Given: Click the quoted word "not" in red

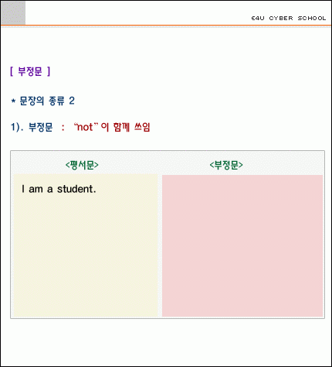Looking at the screenshot, I should click(x=86, y=127).
